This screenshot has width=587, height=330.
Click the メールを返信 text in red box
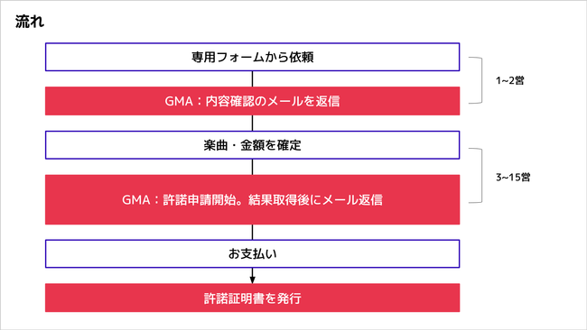click(303, 101)
